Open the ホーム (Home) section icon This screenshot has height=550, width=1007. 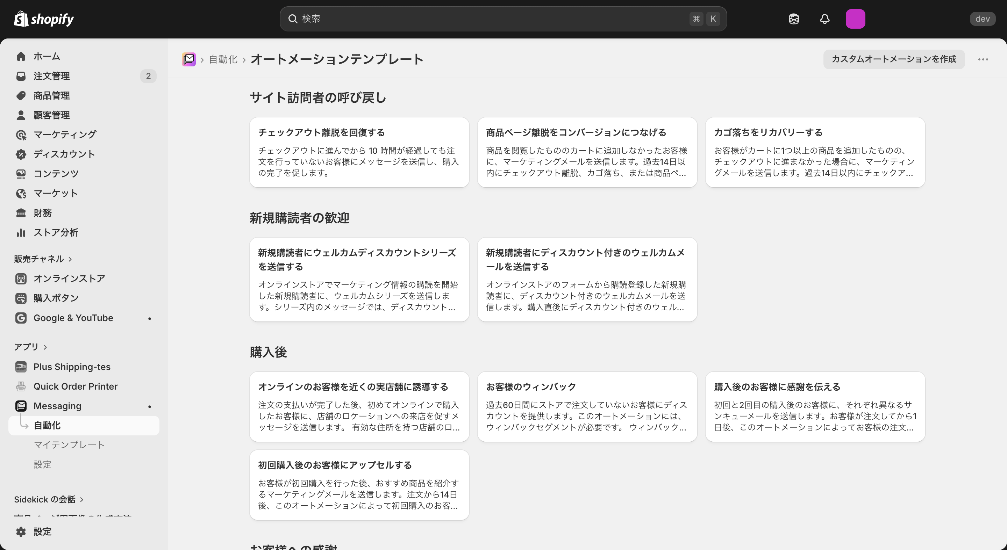tap(20, 56)
